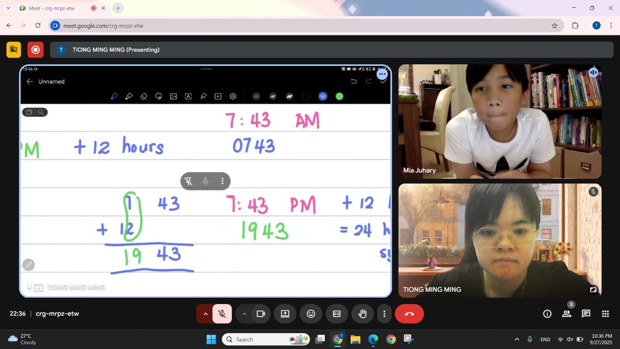Viewport: 620px width, 349px height.
Task: Open the pen color dropdown
Action: click(322, 96)
